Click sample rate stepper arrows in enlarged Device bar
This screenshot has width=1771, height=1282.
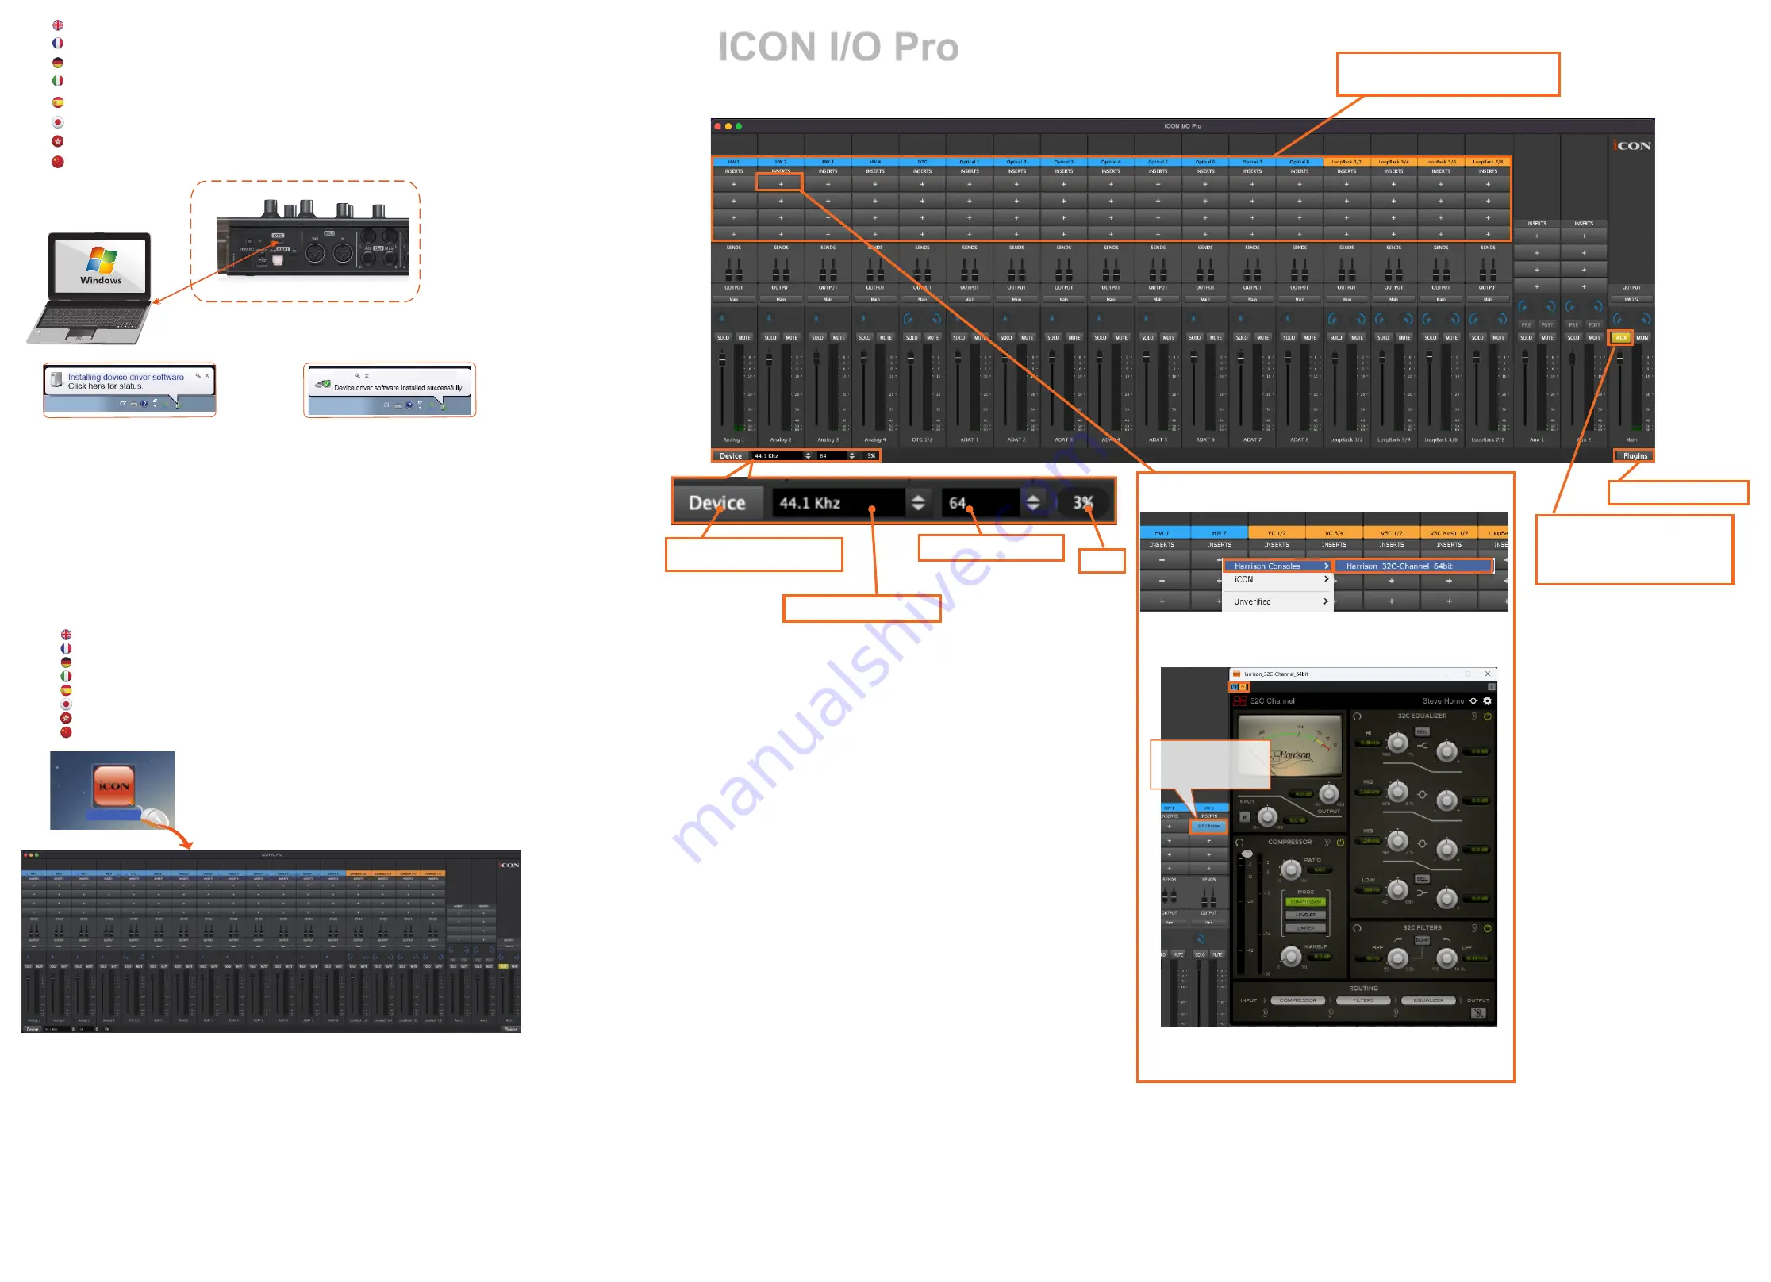918,503
